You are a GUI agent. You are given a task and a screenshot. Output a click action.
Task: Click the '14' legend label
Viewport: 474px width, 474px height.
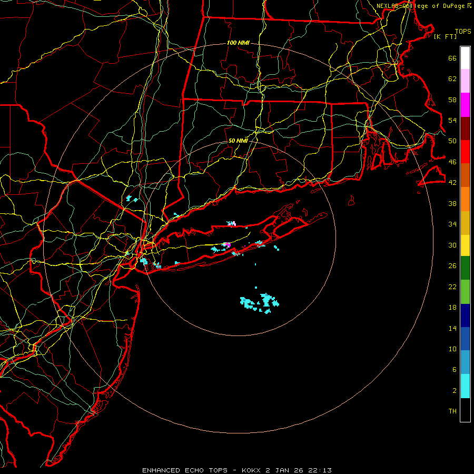pos(452,328)
